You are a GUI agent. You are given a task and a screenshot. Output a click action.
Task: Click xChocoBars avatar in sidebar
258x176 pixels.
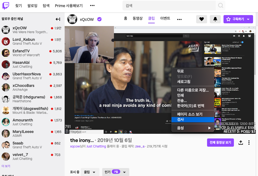tap(6, 87)
